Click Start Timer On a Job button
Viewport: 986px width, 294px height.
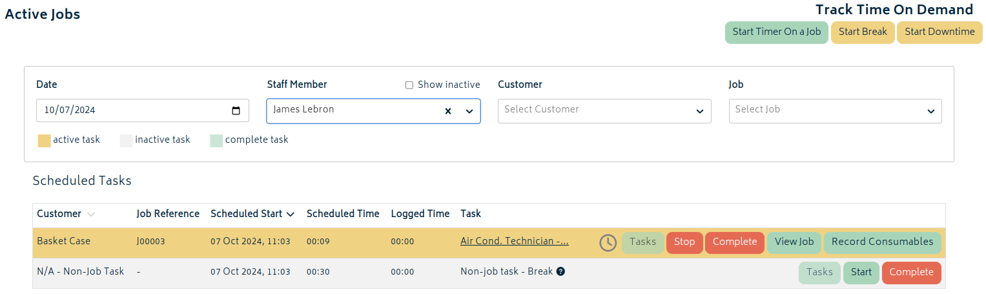coord(776,32)
